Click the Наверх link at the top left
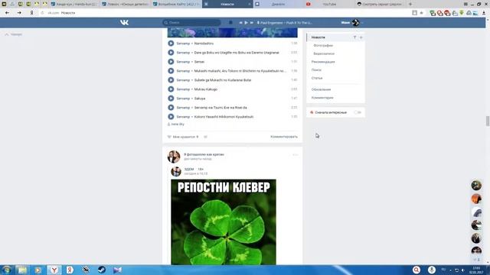490x275 pixels. tap(14, 34)
